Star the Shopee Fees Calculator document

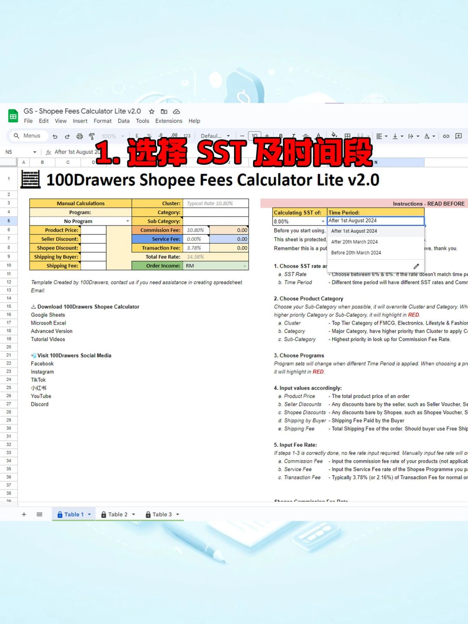pyautogui.click(x=152, y=112)
